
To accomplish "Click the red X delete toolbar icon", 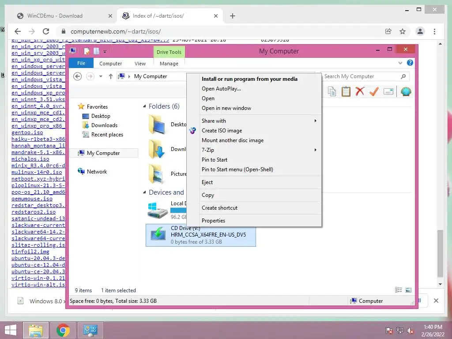I will [x=360, y=92].
